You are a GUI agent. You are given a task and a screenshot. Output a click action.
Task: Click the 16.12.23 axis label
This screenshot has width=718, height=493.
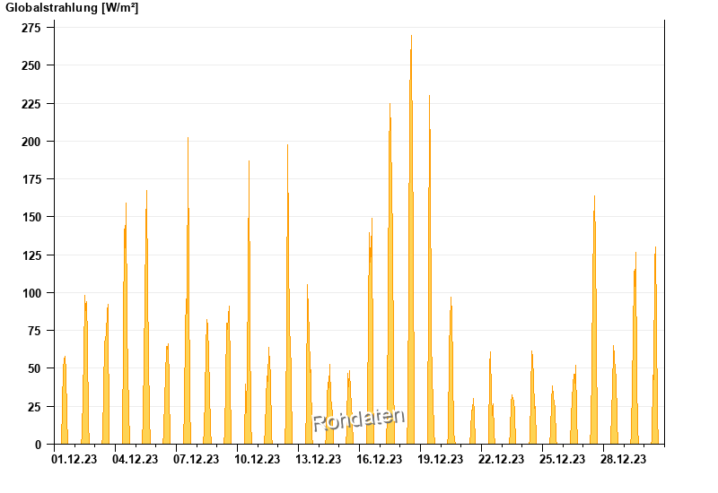click(379, 459)
